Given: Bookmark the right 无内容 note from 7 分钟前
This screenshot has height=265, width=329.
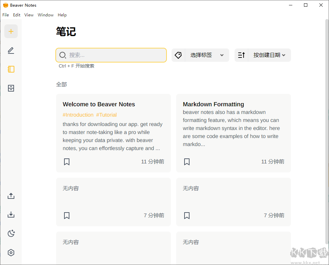Looking at the screenshot, I should tap(187, 216).
